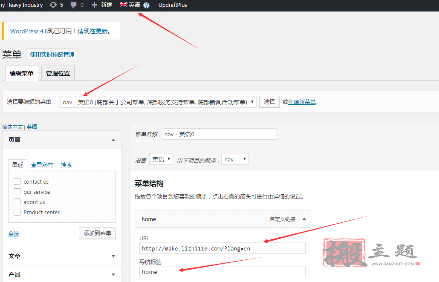The image size is (439, 282).
Task: Click the Product center label text
Action: 41,212
